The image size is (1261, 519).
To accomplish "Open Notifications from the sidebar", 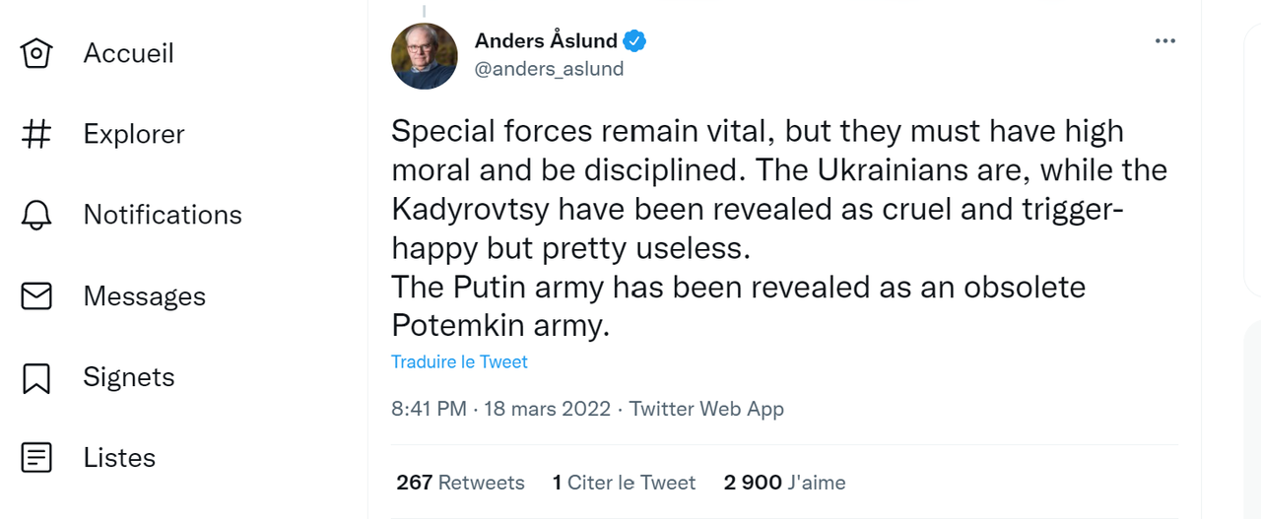I will tap(163, 215).
